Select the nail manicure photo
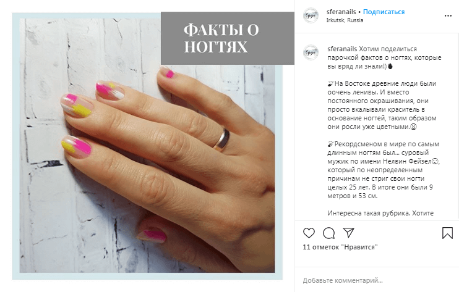This screenshot has width=459, height=292. click(147, 146)
